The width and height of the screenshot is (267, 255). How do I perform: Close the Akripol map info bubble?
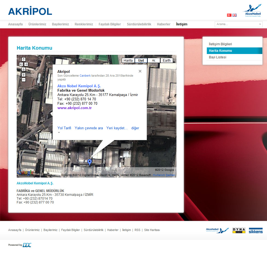coord(140,71)
